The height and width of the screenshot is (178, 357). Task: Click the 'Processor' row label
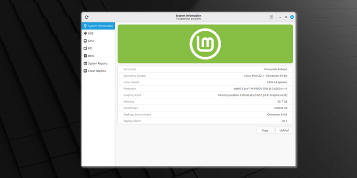pyautogui.click(x=130, y=89)
